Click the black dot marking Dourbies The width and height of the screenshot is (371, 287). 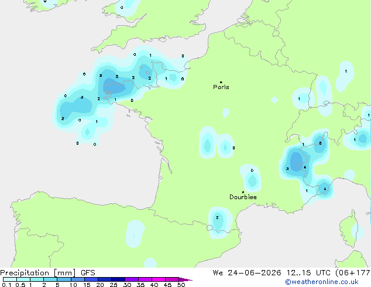[243, 192]
